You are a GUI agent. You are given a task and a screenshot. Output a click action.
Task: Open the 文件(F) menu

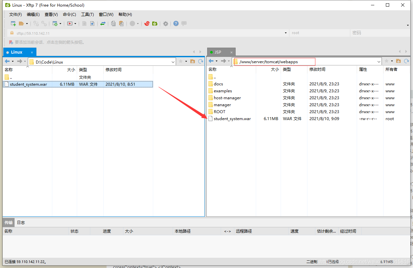(16, 15)
